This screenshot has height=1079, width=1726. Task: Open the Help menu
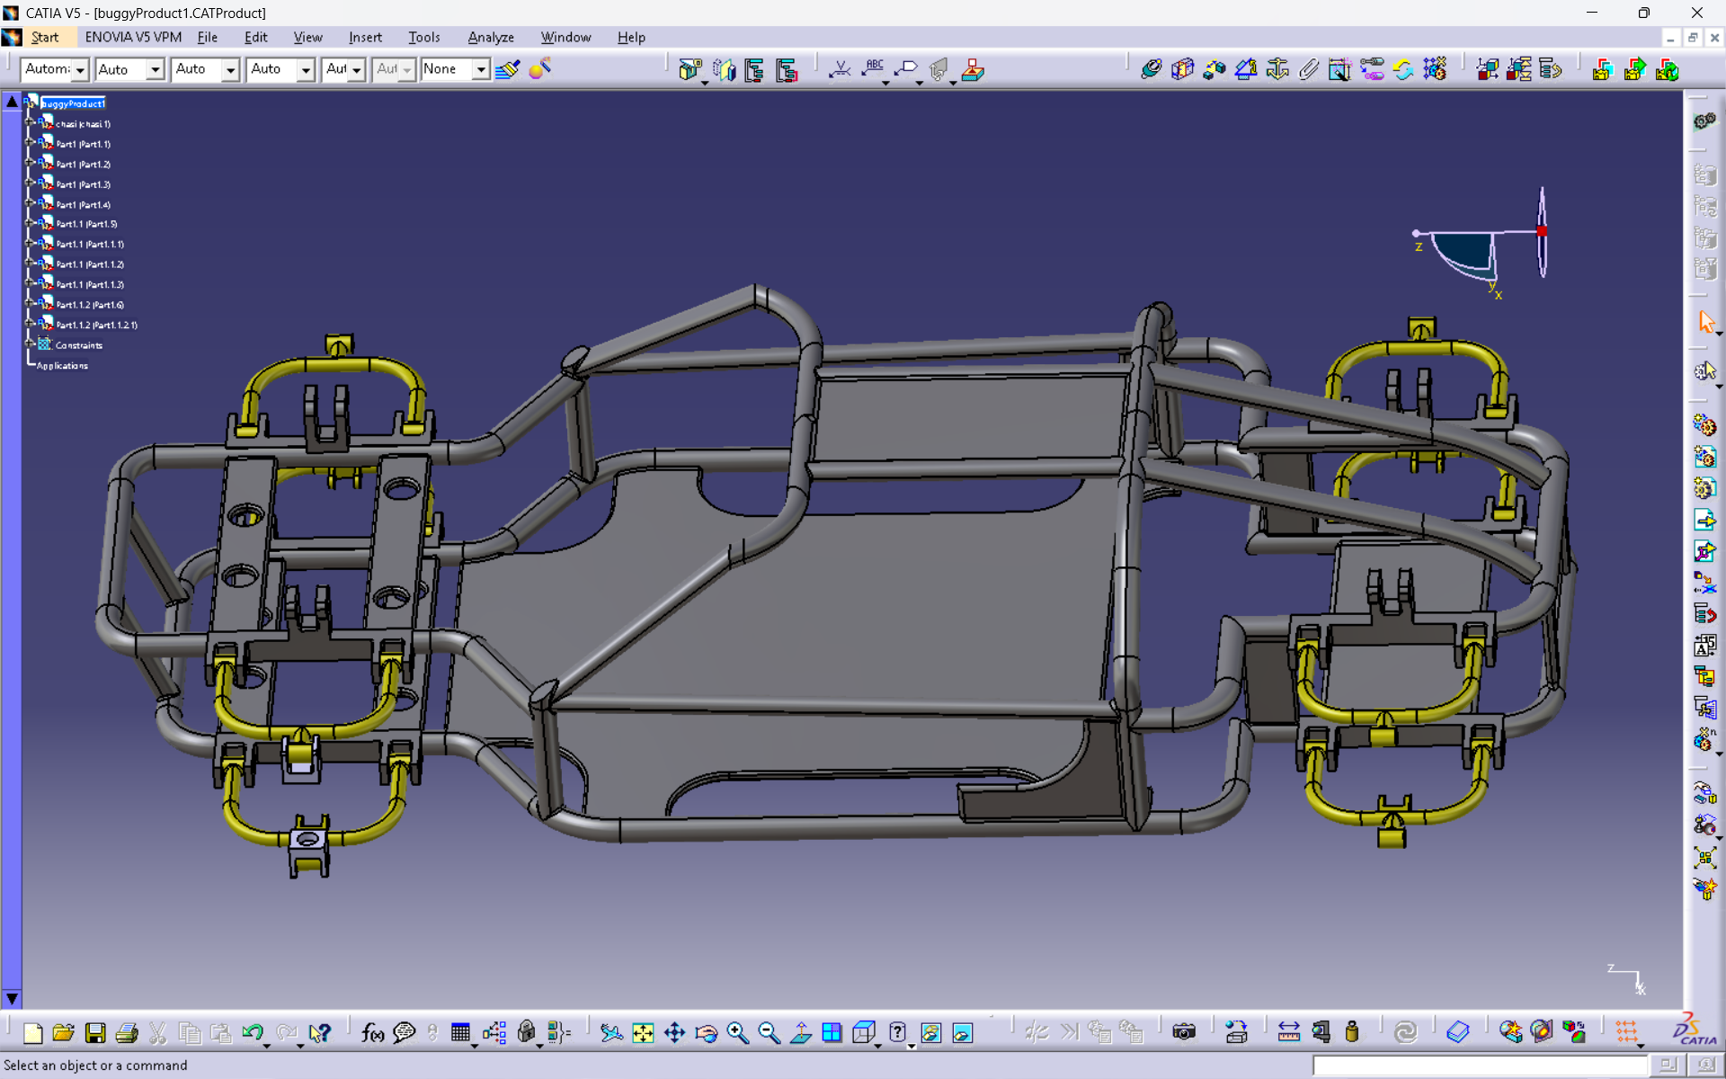[x=631, y=37]
